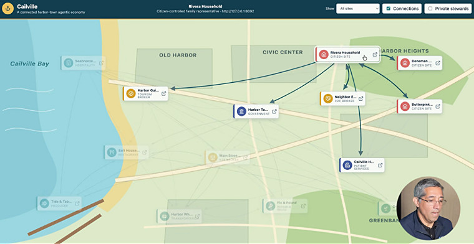Click the faded Tide & Table producer card
474x244 pixels.
coord(59,204)
